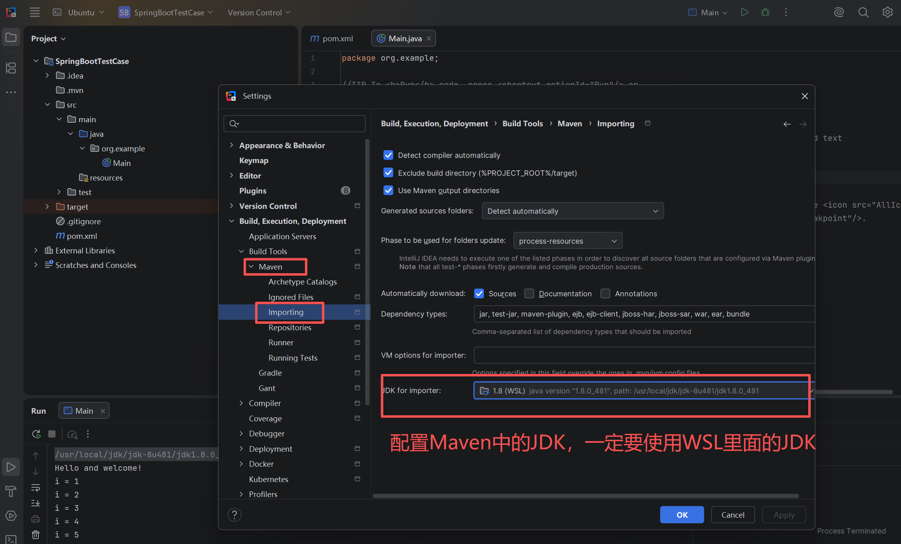
Task: Open Generated sources folders dropdown
Action: click(x=572, y=211)
